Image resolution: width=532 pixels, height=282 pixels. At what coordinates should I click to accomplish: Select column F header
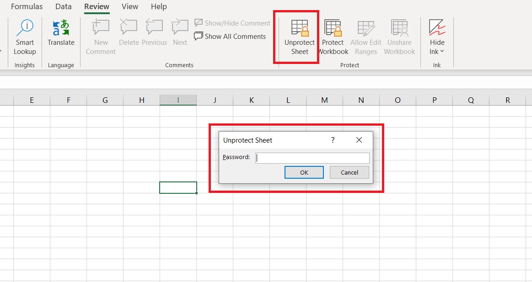click(68, 100)
